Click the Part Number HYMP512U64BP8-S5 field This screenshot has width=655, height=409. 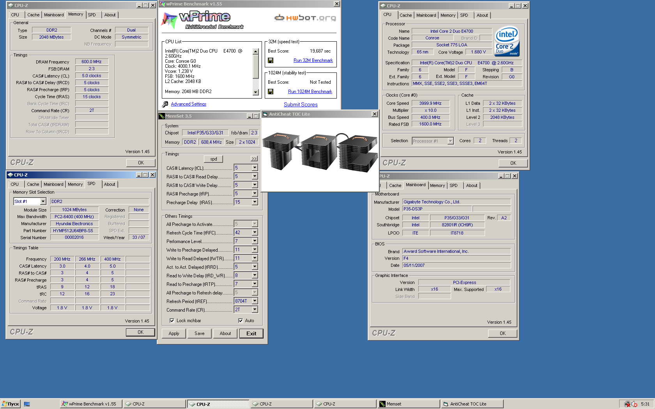point(74,231)
